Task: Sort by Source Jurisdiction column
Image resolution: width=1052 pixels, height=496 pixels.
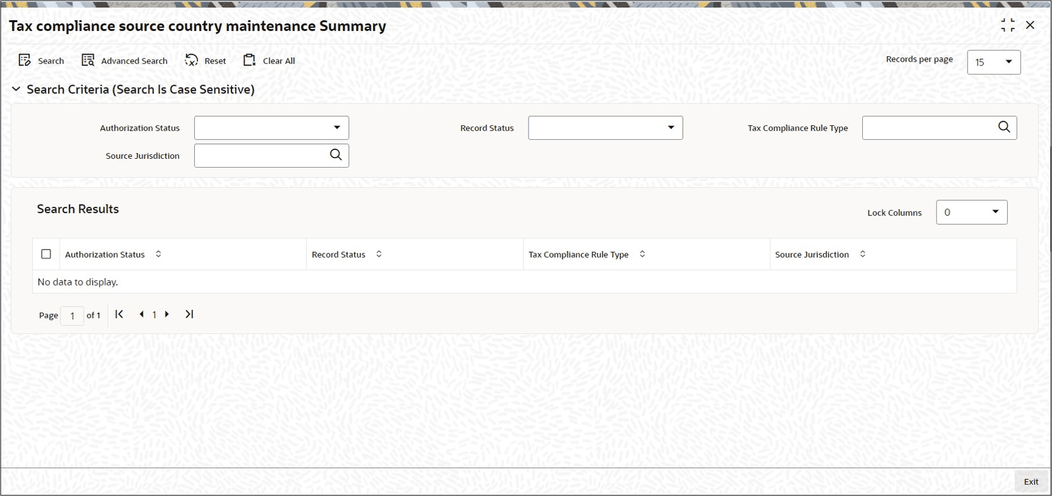Action: pyautogui.click(x=863, y=254)
